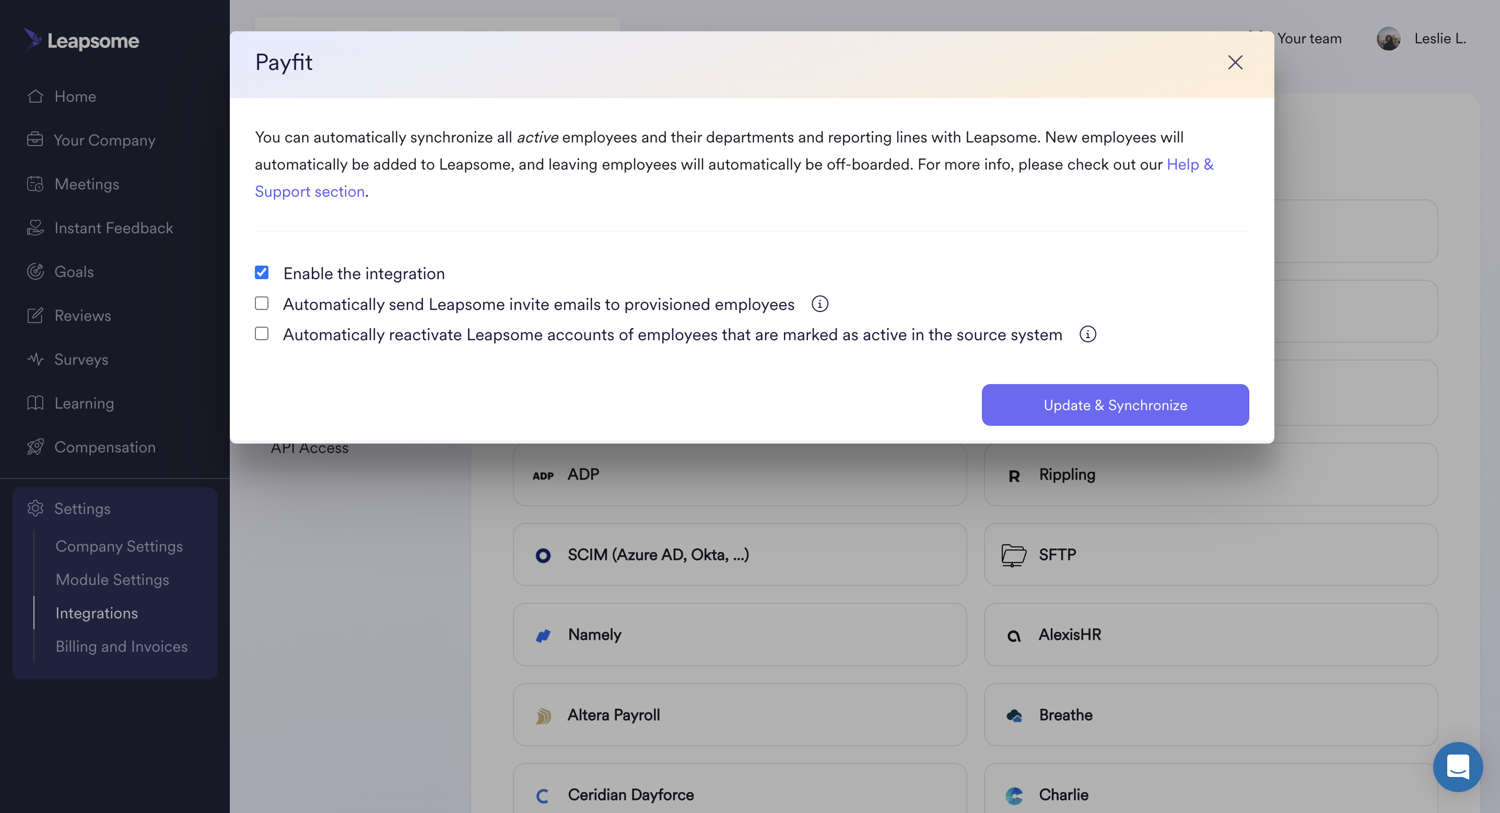This screenshot has height=813, width=1500.
Task: Open Leslie L. user menu
Action: coord(1439,39)
